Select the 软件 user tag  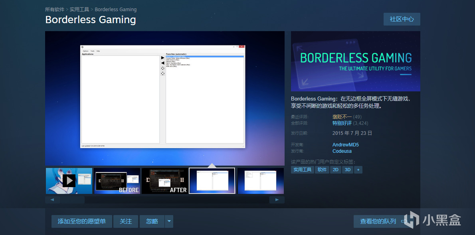click(322, 170)
